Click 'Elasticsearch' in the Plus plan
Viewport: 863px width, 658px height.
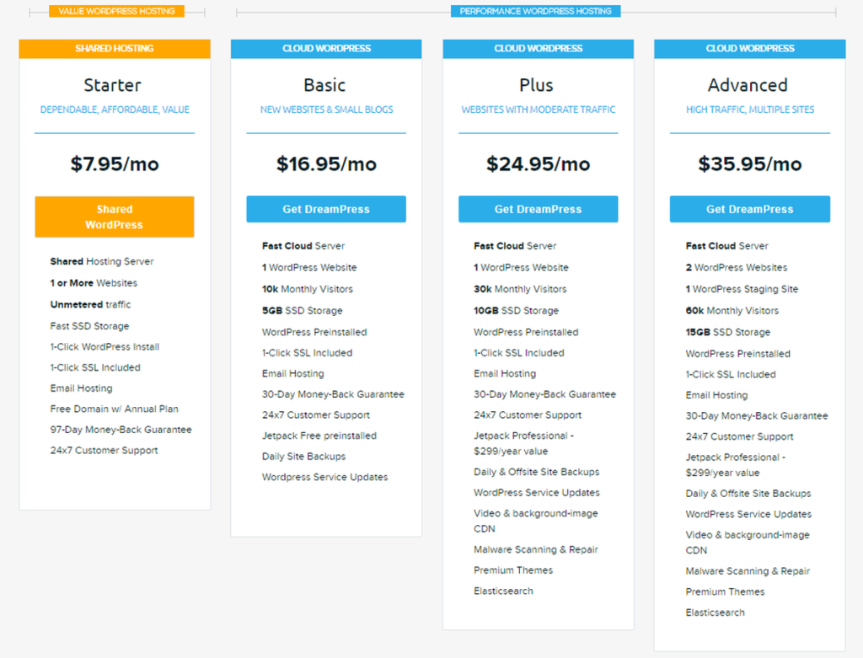click(504, 591)
